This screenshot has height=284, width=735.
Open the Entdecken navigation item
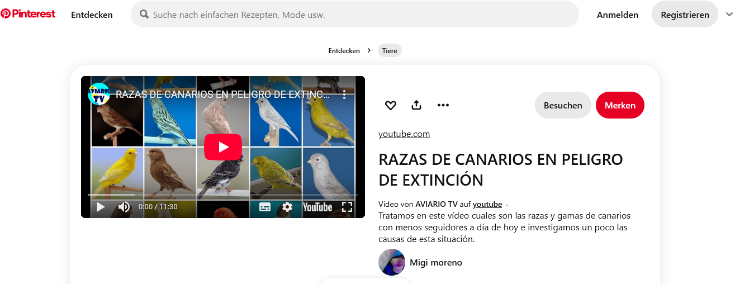pos(92,15)
